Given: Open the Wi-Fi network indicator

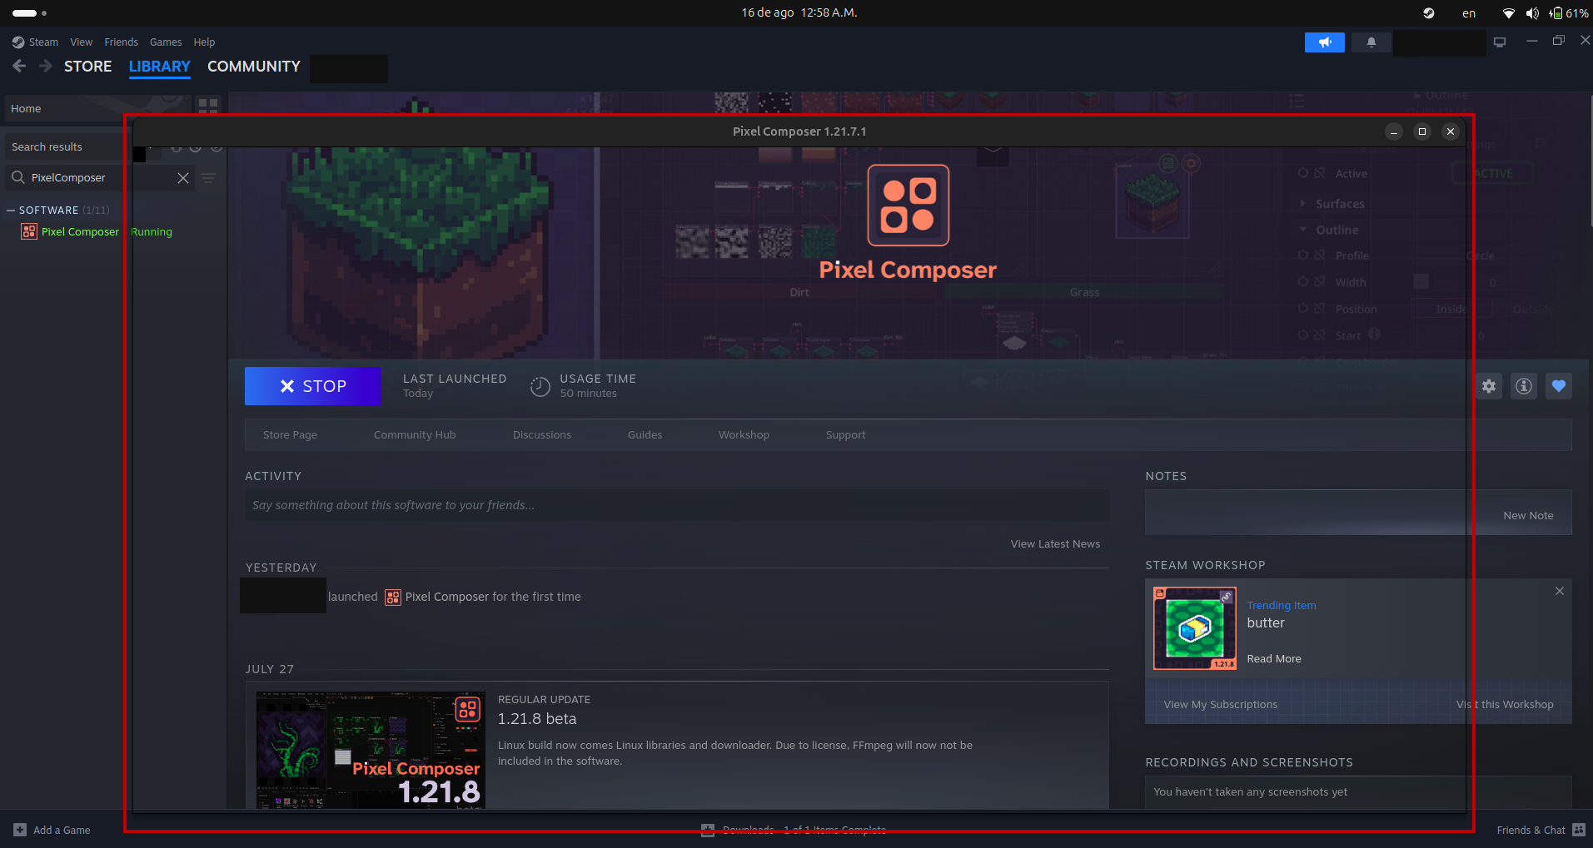Looking at the screenshot, I should (x=1508, y=13).
